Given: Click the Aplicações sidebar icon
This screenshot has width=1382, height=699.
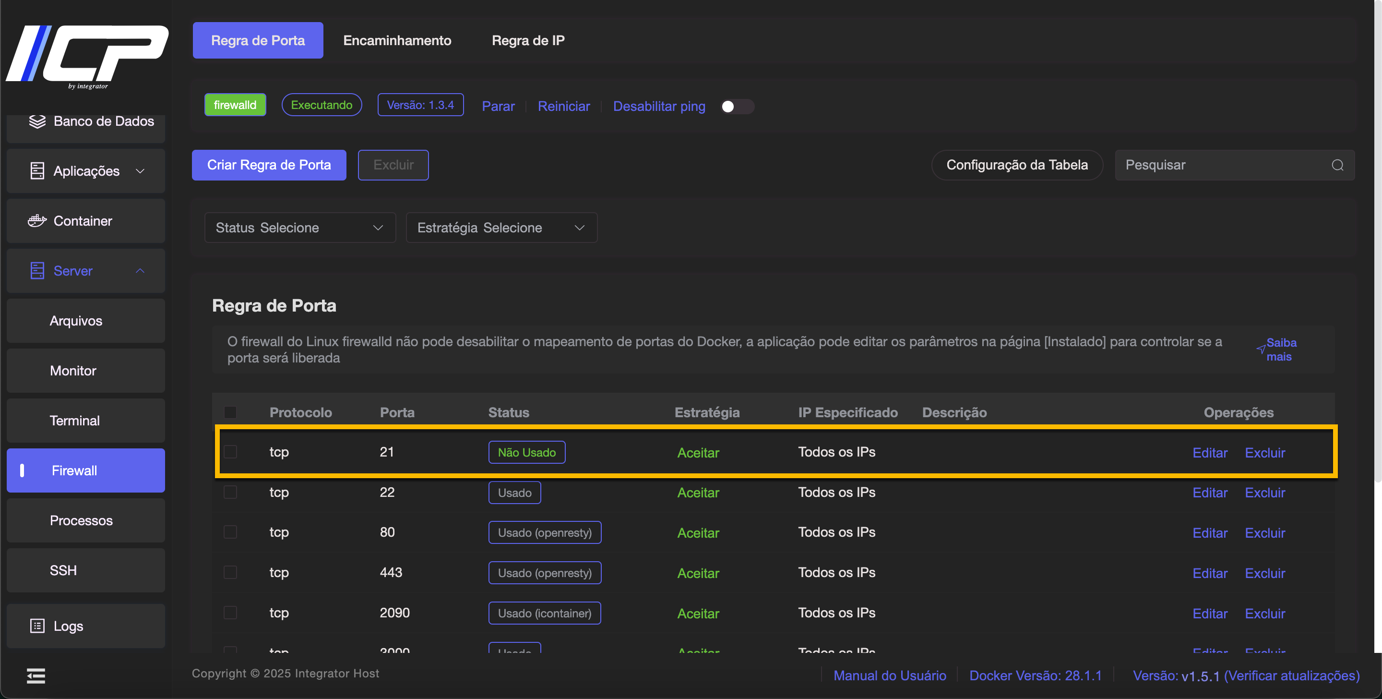Looking at the screenshot, I should pos(37,171).
